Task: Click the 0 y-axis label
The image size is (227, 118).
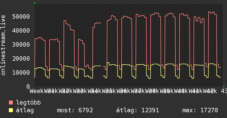Action: tap(28, 86)
